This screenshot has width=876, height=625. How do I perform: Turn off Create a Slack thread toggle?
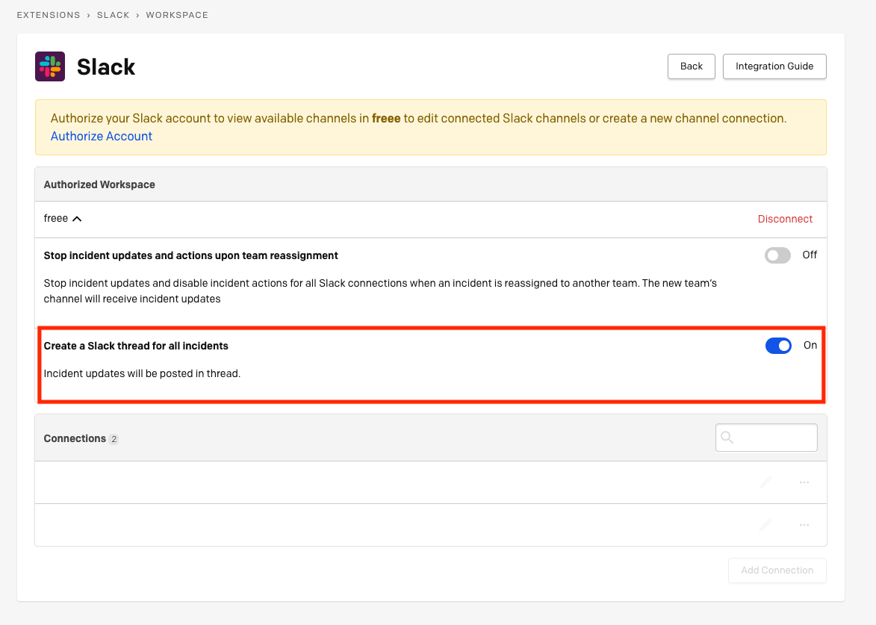[x=778, y=346]
